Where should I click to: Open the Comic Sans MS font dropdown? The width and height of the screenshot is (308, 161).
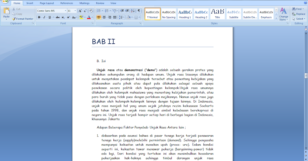(65, 11)
